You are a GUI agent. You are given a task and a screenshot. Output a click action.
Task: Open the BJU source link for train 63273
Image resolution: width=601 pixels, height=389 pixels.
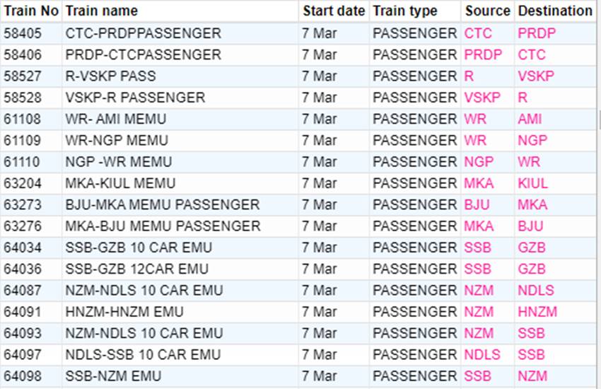pos(478,205)
